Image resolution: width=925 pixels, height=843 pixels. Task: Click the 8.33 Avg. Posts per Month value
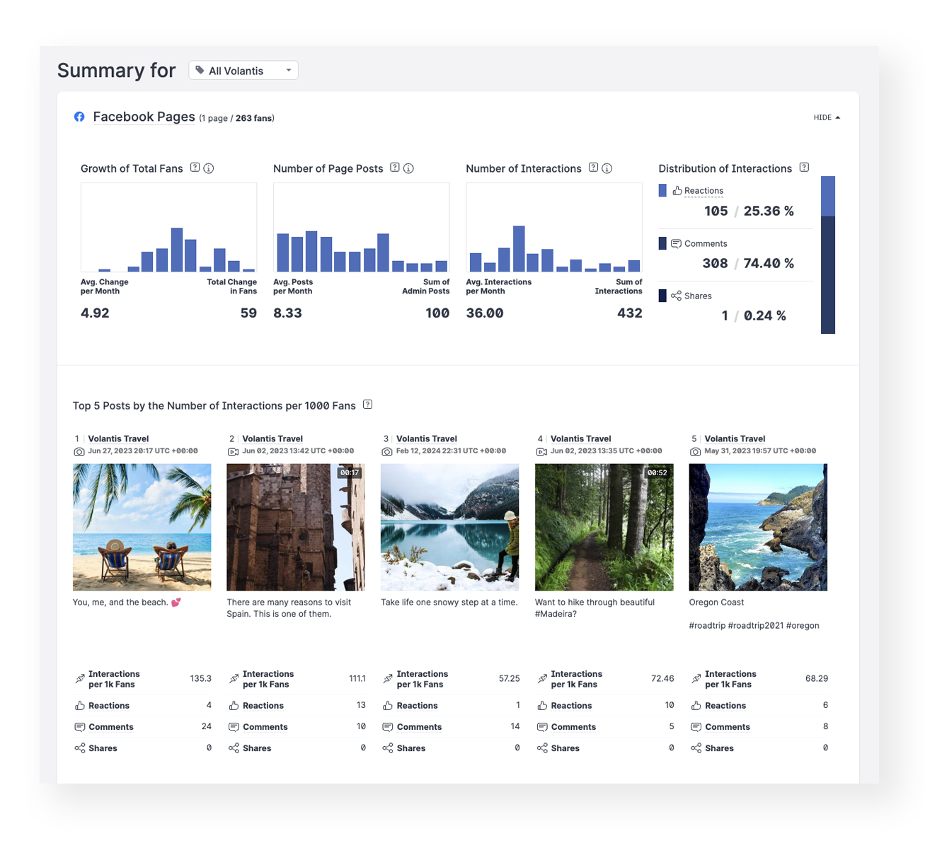(x=287, y=313)
